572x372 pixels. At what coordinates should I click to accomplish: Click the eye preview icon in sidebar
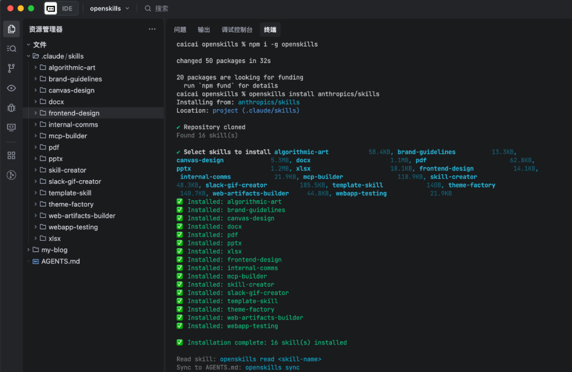[x=11, y=88]
